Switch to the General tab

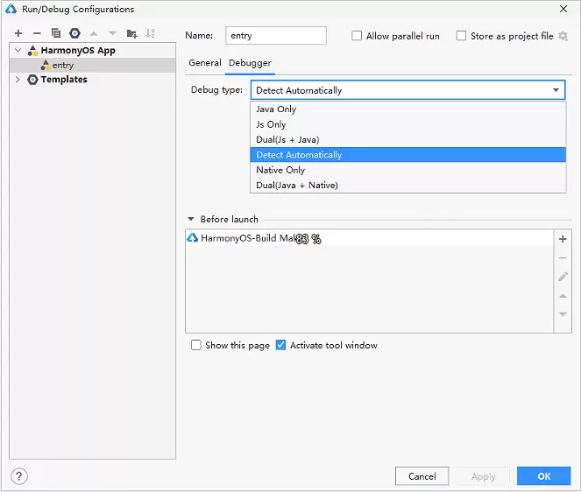tap(205, 63)
